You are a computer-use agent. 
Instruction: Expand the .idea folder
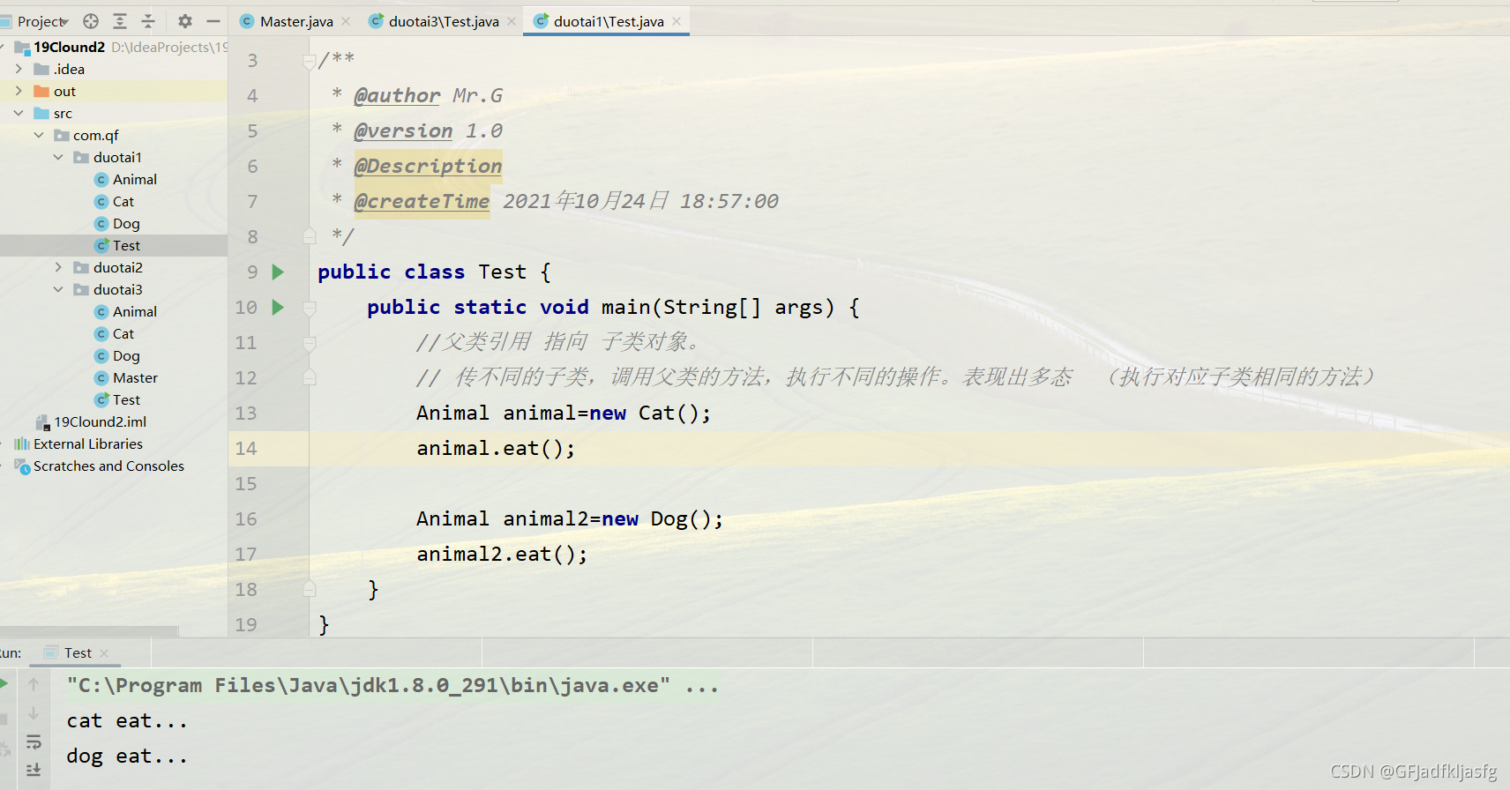pyautogui.click(x=19, y=69)
